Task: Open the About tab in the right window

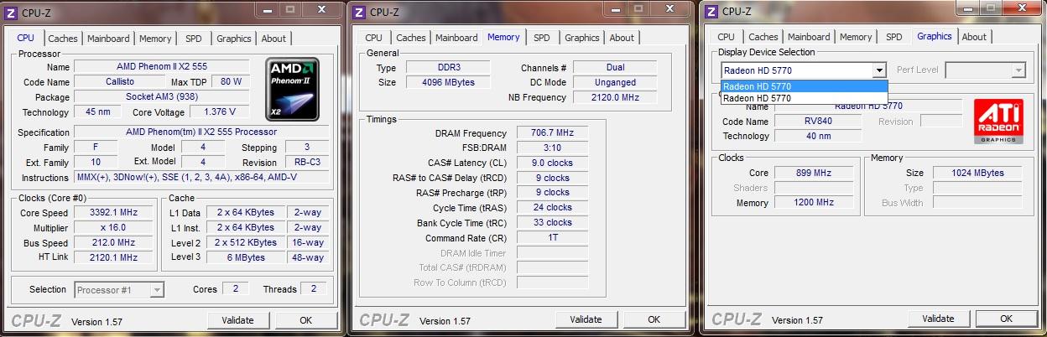Action: click(x=974, y=37)
